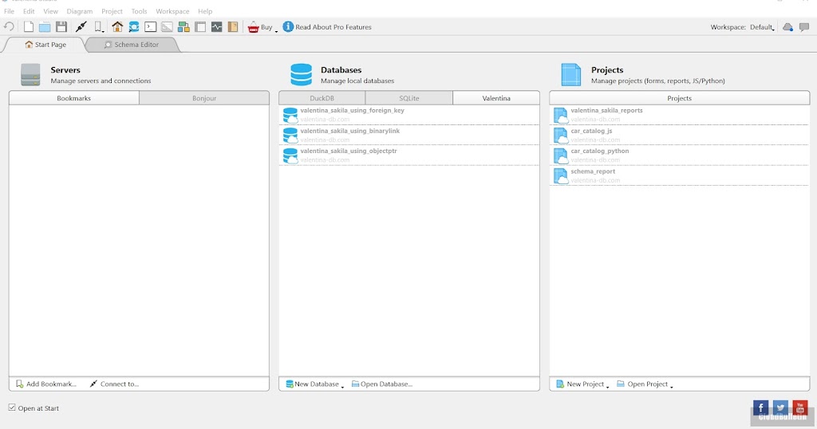817x429 pixels.
Task: Select the DuckDB databases tab
Action: coord(322,98)
